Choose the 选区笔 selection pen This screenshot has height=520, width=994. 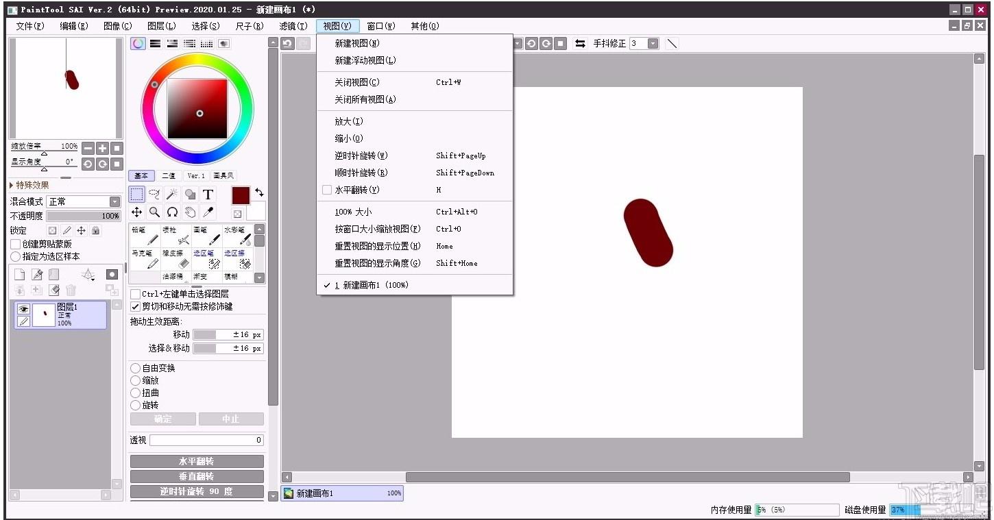[x=206, y=258]
